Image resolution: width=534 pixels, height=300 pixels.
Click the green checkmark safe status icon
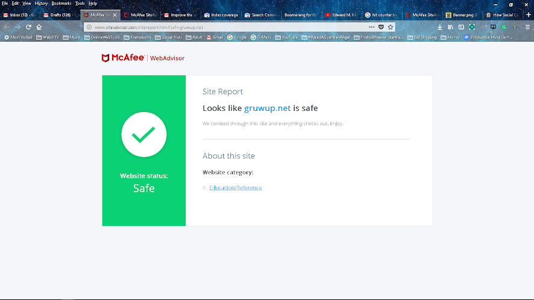click(143, 134)
